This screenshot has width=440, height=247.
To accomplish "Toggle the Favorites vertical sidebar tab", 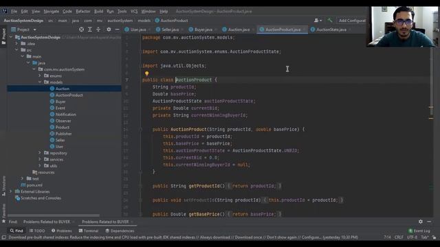I will tap(3, 213).
